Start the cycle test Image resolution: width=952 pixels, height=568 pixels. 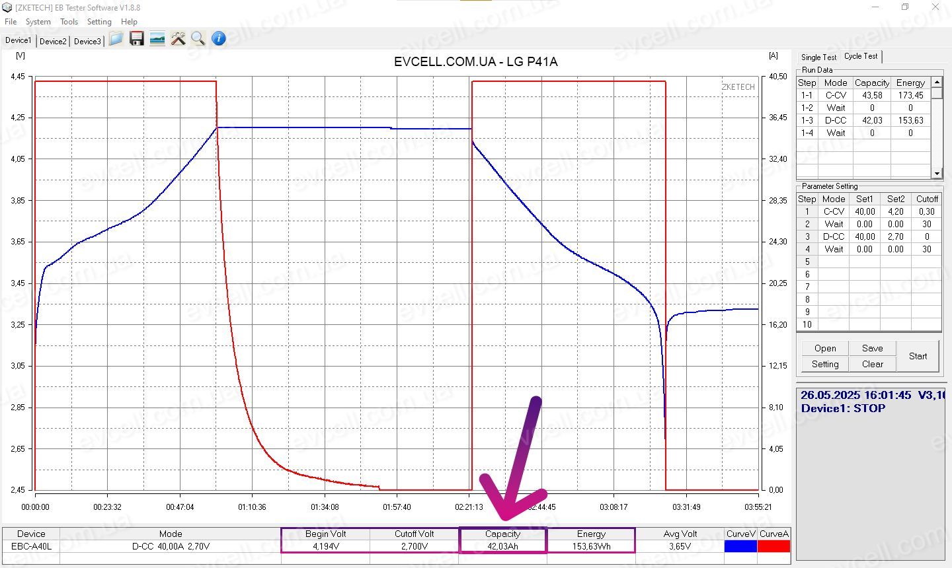(x=918, y=356)
